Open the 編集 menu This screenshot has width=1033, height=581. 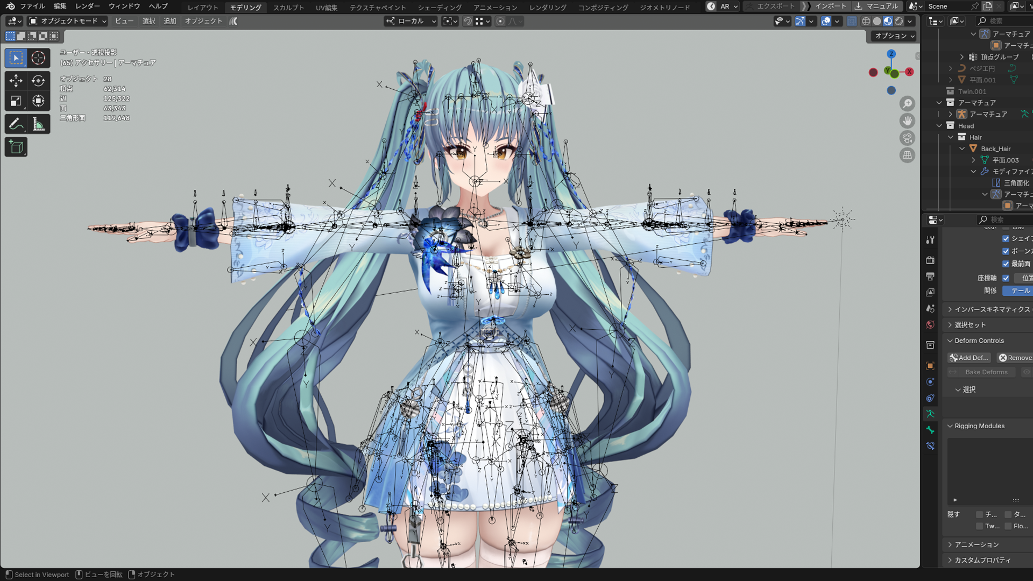pyautogui.click(x=60, y=6)
